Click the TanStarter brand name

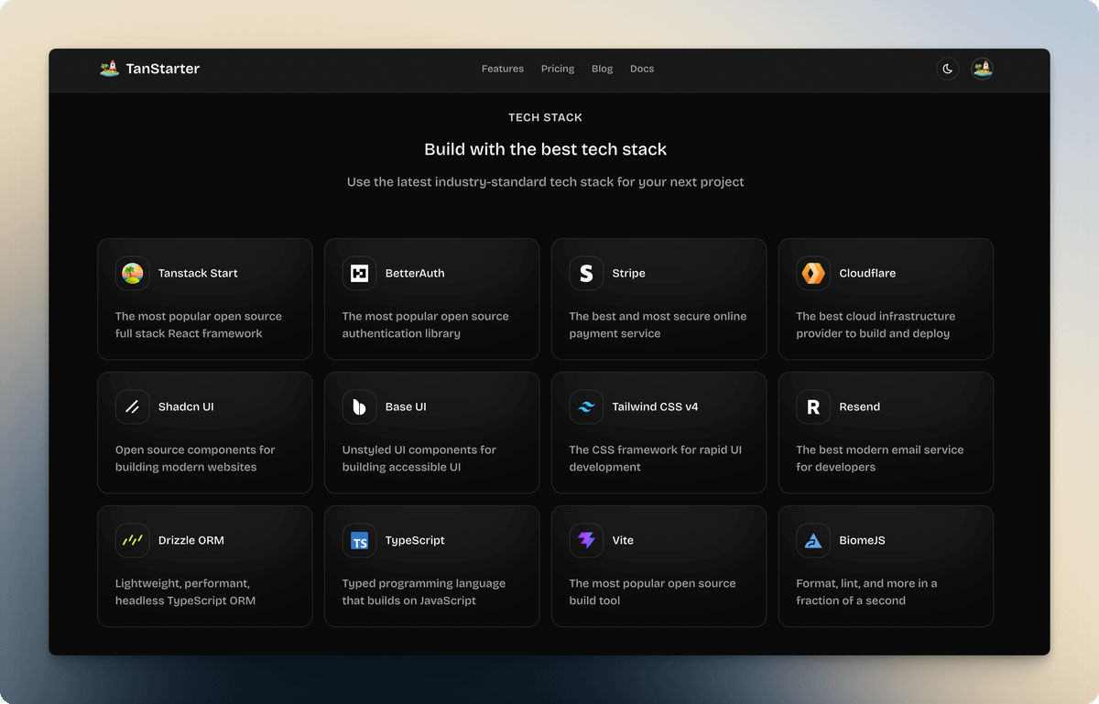click(x=162, y=69)
